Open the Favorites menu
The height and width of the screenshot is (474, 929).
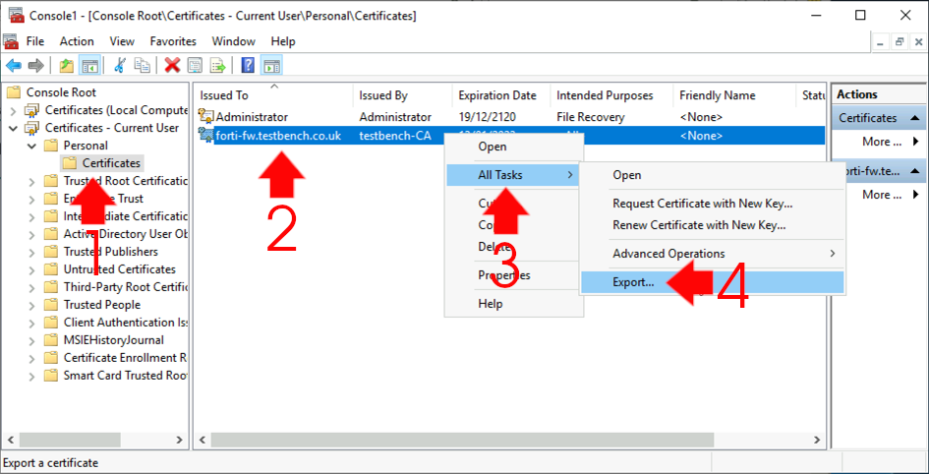pos(173,41)
